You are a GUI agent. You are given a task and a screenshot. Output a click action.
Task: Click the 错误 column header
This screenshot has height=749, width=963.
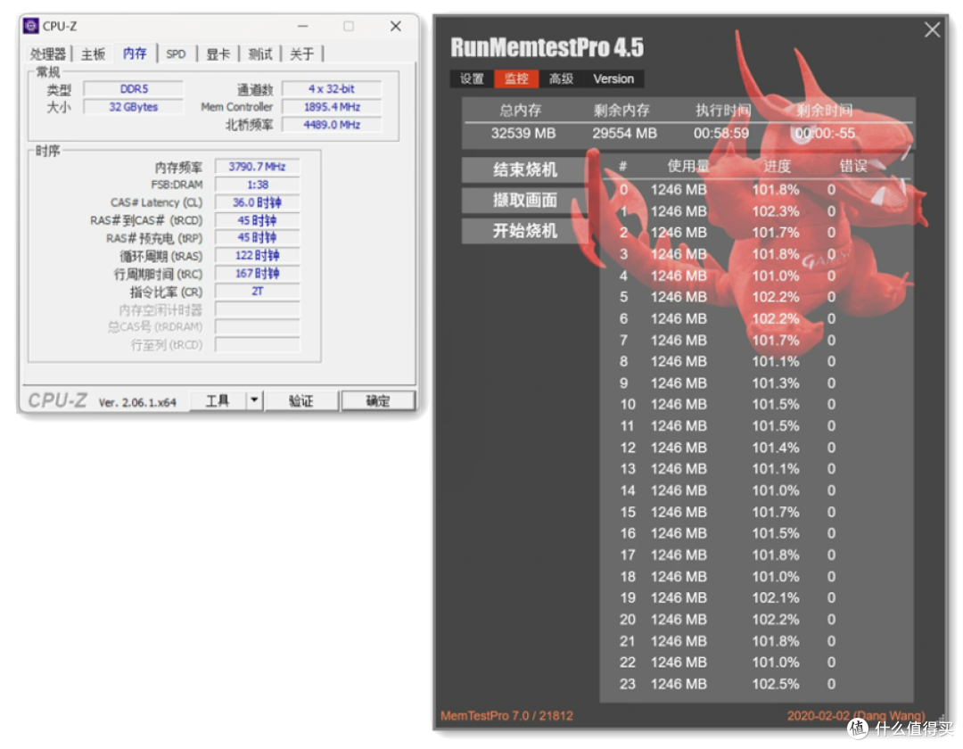853,167
